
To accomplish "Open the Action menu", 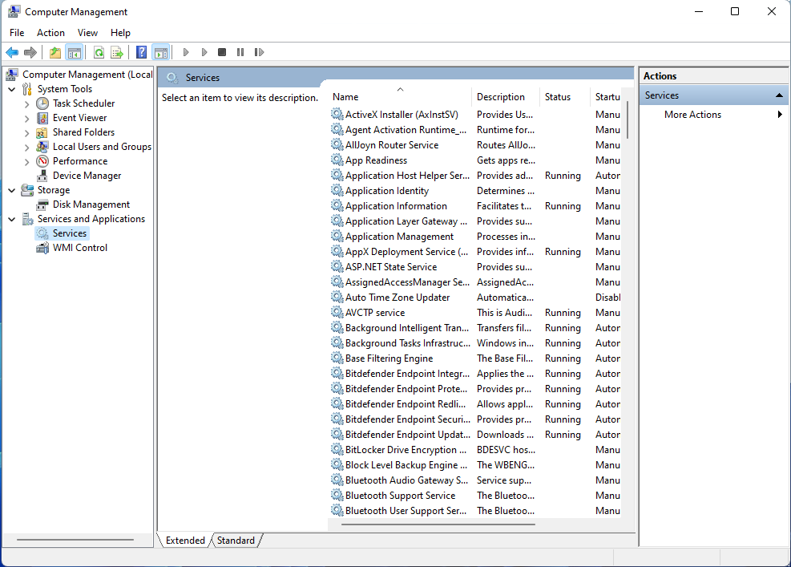I will pyautogui.click(x=50, y=33).
